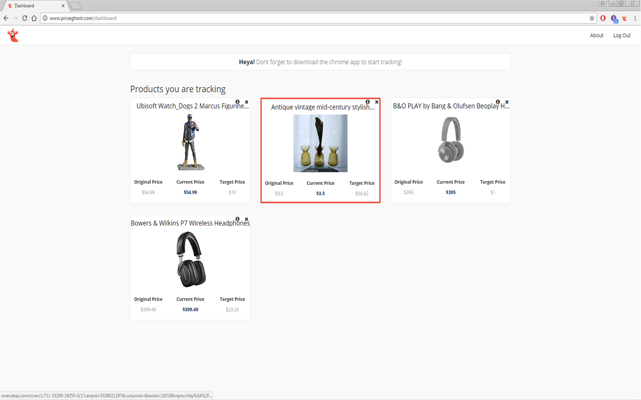Click the PriceGhost logo icon

(x=13, y=35)
